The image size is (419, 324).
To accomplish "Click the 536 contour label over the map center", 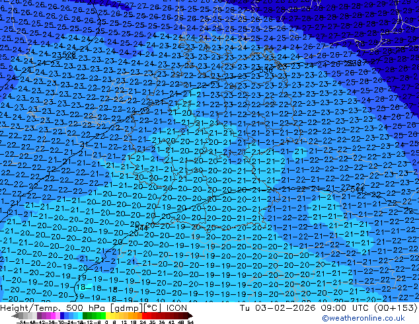I will 266,70.
